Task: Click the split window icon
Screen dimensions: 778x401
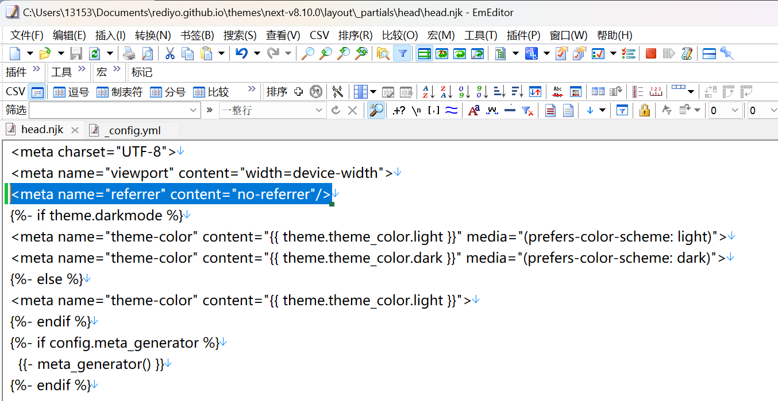Action: coord(710,53)
